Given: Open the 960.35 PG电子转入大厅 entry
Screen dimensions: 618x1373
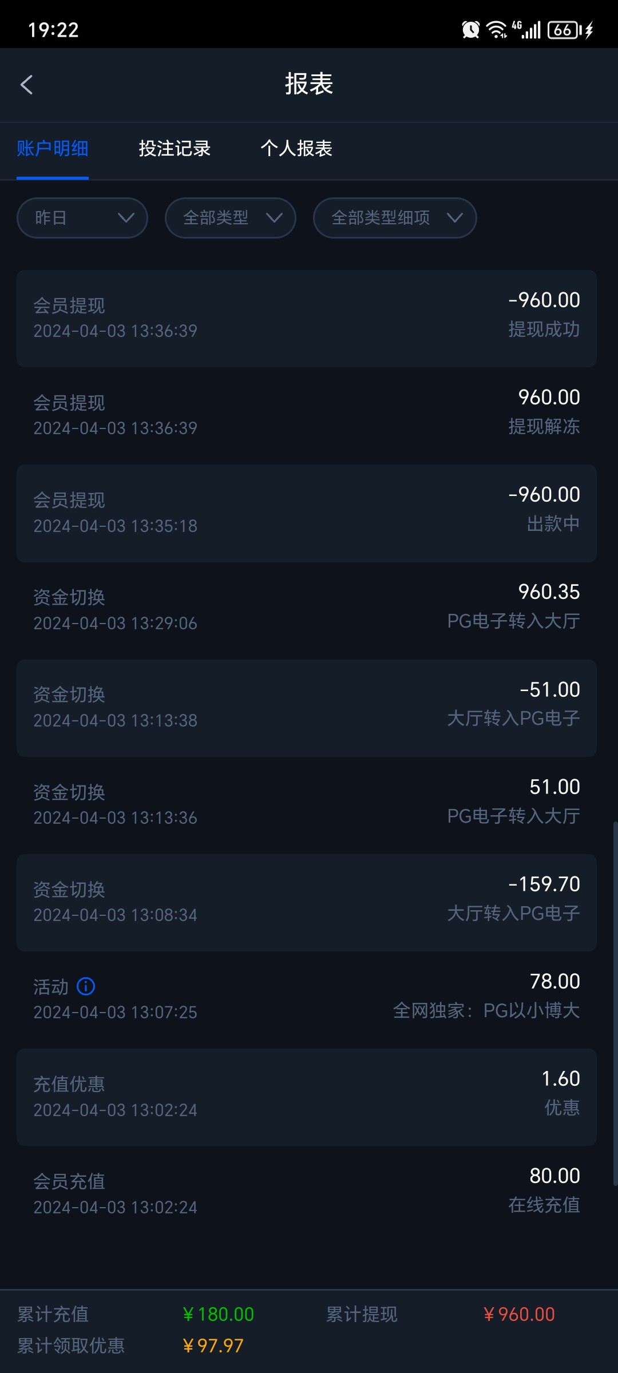Looking at the screenshot, I should coord(307,610).
